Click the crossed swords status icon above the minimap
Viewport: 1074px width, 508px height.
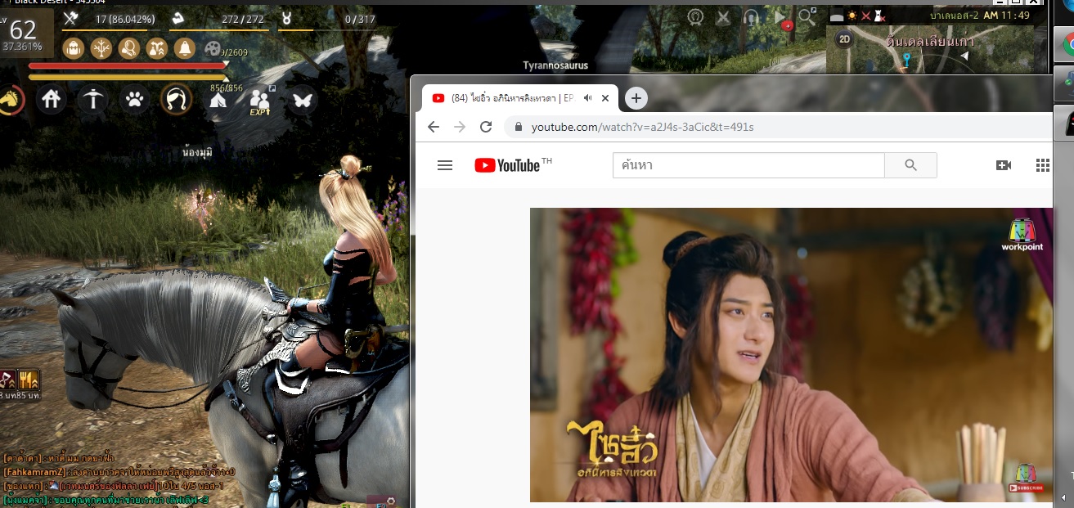(x=865, y=16)
